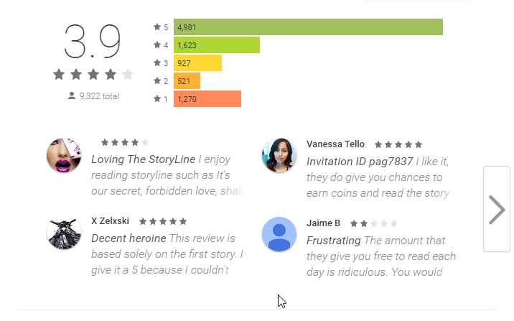Click the next reviews chevron arrow
Screen dimensions: 514x321
coord(497,209)
